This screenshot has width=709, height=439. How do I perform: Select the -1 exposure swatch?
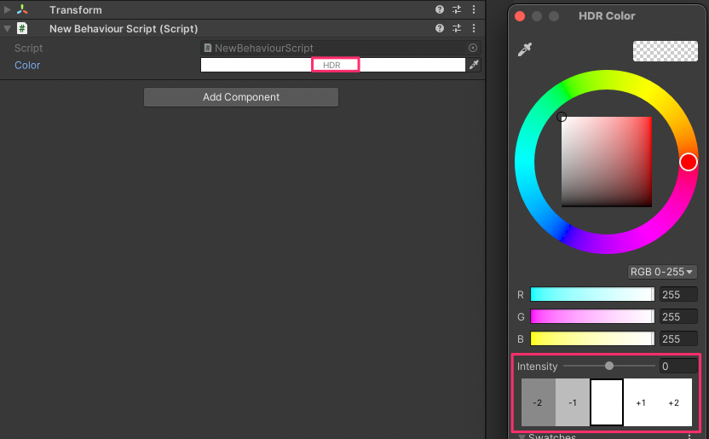point(573,402)
